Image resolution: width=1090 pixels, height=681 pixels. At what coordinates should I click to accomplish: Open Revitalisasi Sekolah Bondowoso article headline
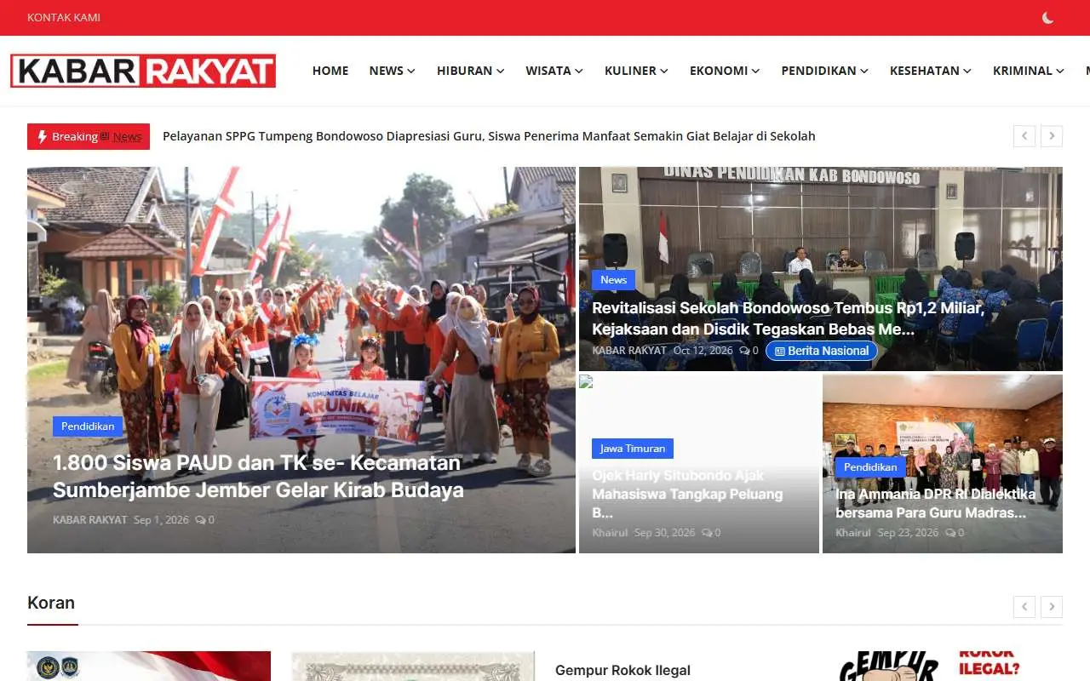(788, 318)
